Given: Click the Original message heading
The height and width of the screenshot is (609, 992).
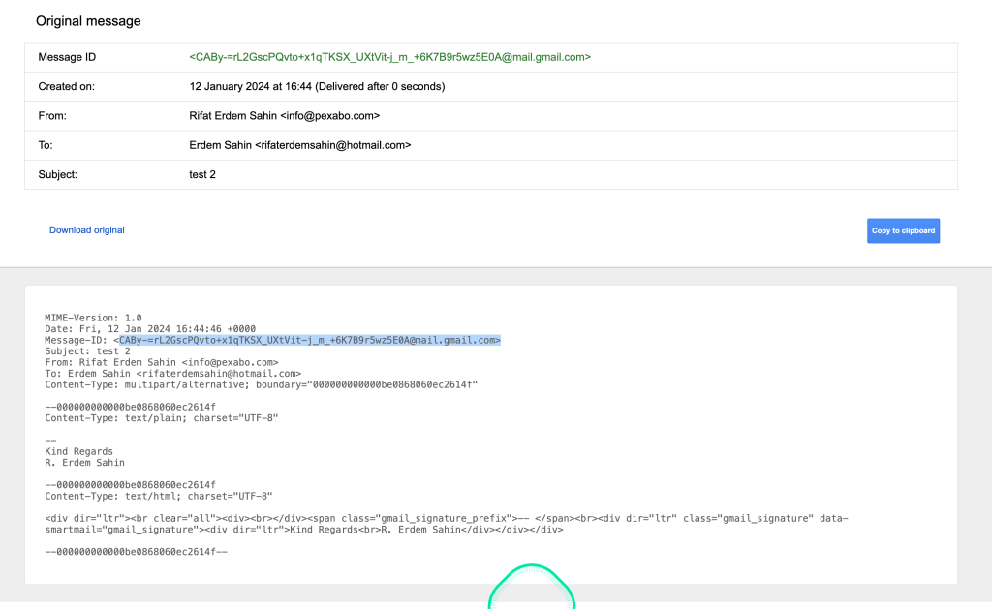Looking at the screenshot, I should 88,21.
